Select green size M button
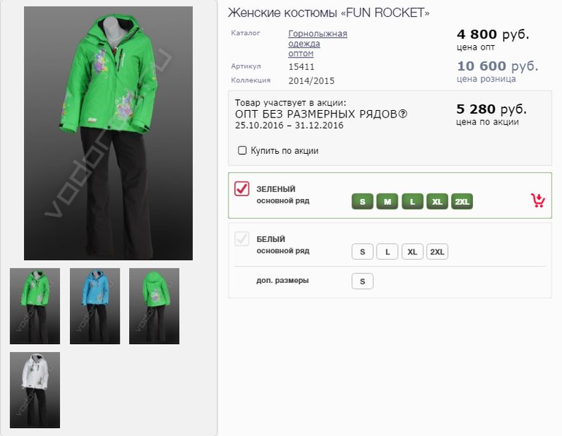Screen dimensions: 562x436 coord(388,201)
